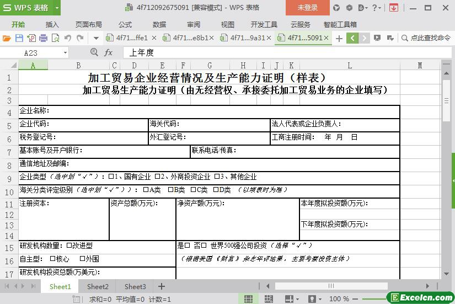Viewport: 455px width, 304px height.
Task: Switch to the Sheet2 worksheet tab
Action: point(98,286)
